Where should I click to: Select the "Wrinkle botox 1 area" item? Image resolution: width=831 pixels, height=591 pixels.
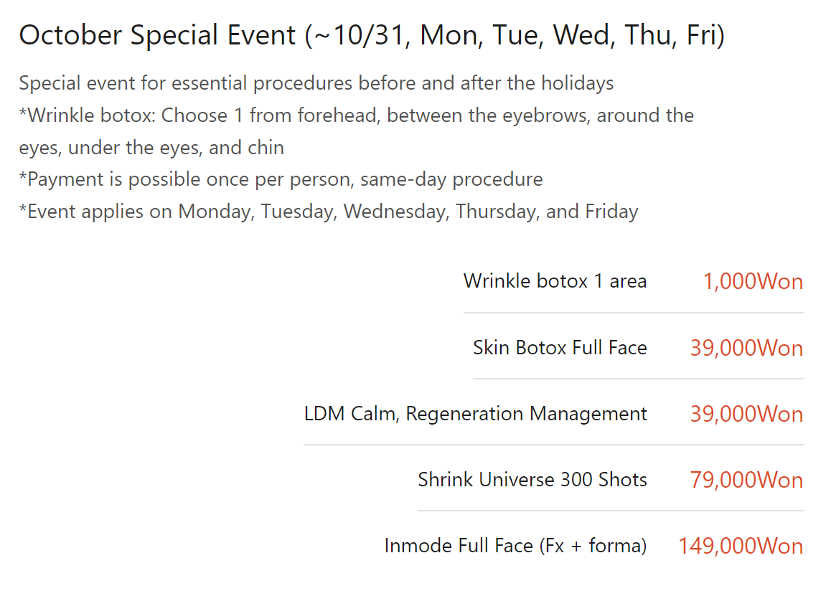pyautogui.click(x=555, y=281)
